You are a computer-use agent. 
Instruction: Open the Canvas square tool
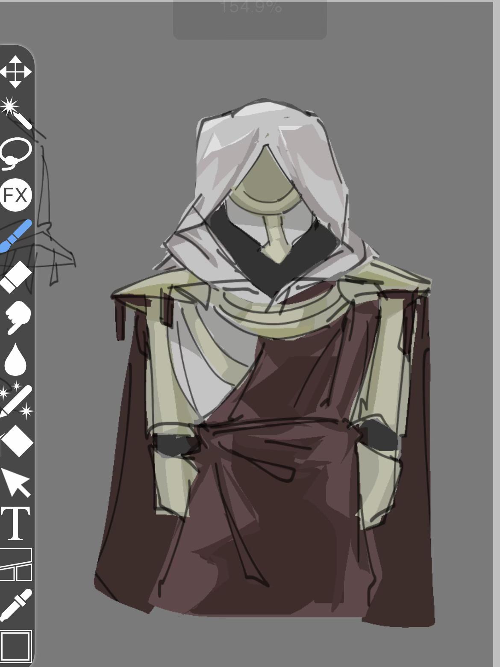pos(16,646)
